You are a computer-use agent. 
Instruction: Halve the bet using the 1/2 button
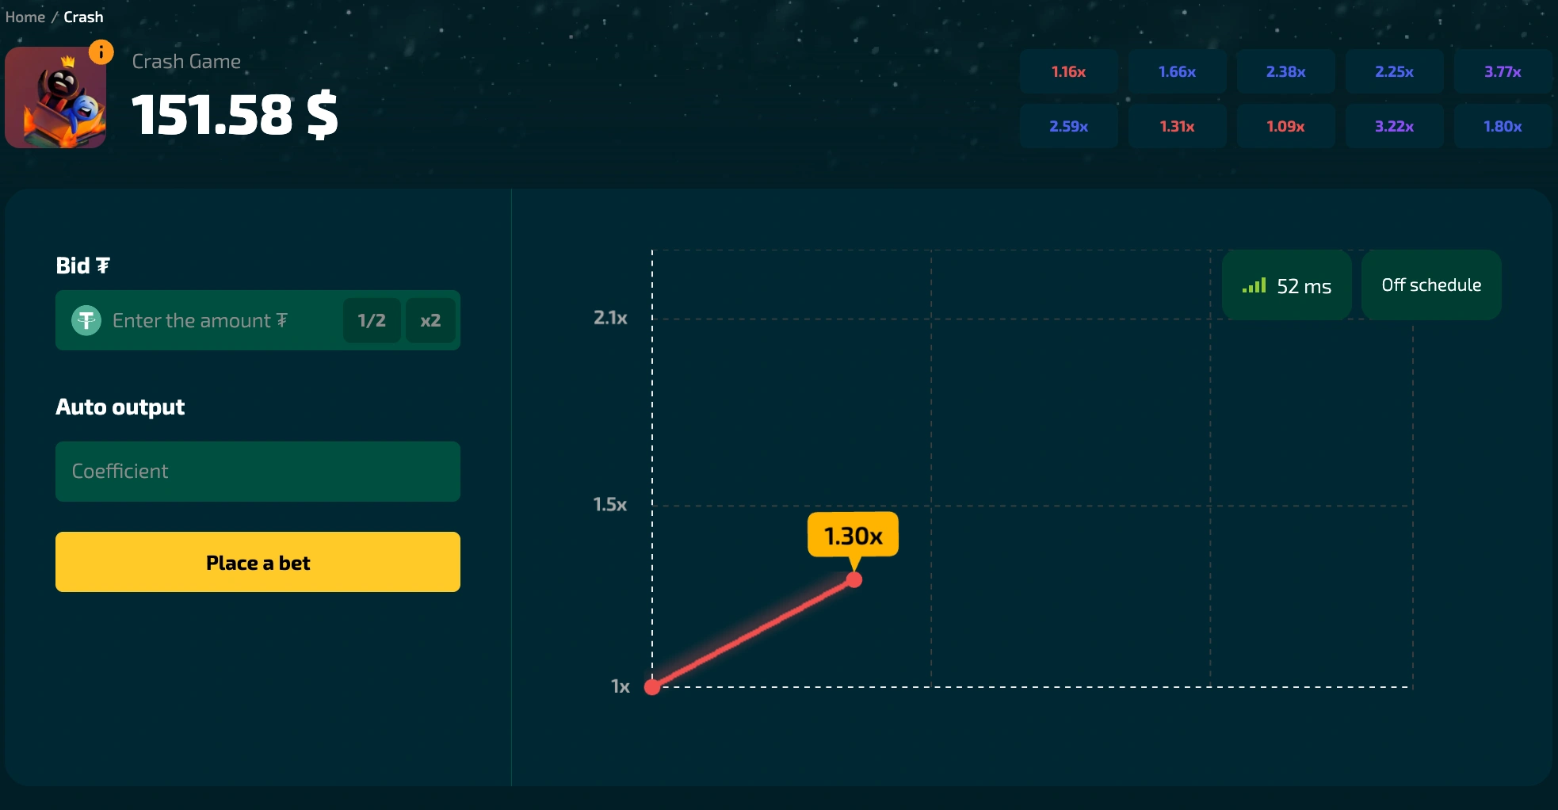[371, 320]
